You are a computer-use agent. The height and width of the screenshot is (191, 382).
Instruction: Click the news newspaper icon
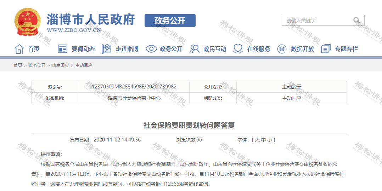click(62, 49)
